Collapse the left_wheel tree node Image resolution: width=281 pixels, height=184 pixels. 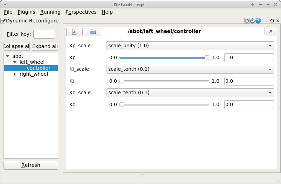point(15,62)
